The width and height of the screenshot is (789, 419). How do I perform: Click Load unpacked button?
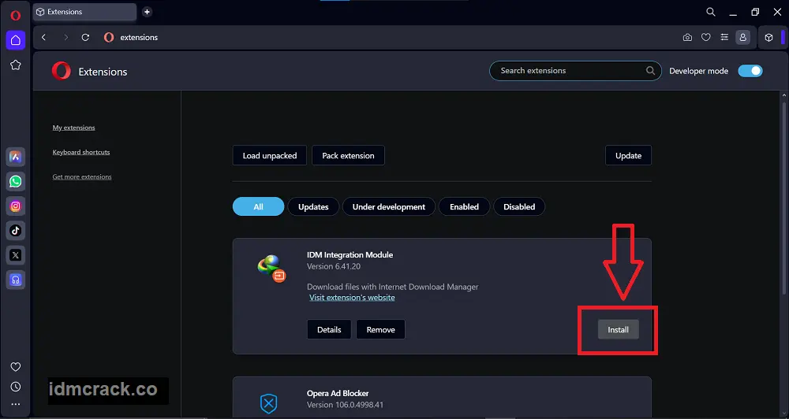(x=270, y=155)
